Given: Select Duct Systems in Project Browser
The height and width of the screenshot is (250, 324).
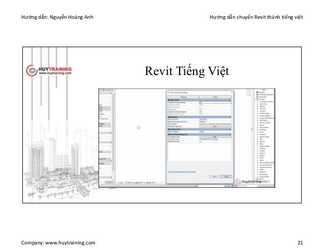Looking at the screenshot, I should pos(264,127).
